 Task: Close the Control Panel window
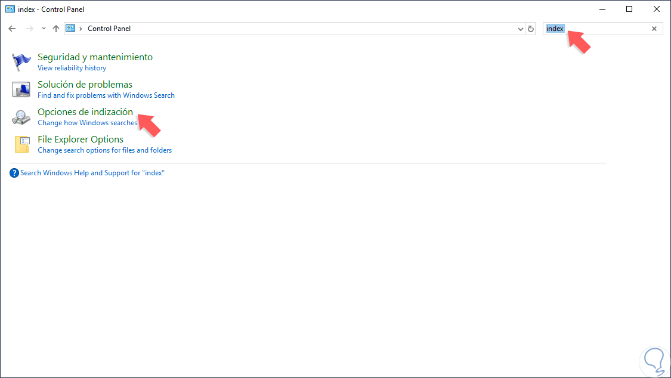[657, 9]
